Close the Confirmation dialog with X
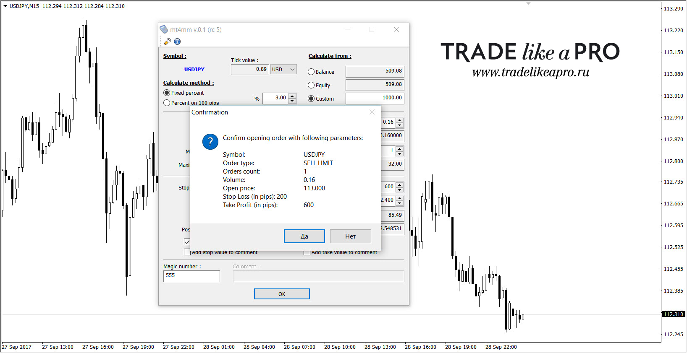This screenshot has width=687, height=353. click(372, 112)
